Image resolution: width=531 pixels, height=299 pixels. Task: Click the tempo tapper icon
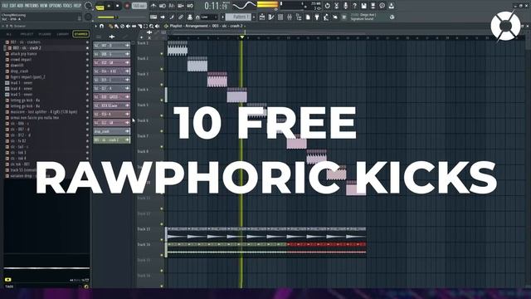click(326, 17)
